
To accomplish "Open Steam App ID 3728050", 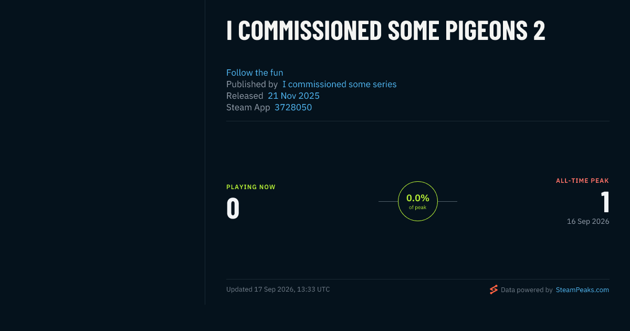I will coord(293,107).
